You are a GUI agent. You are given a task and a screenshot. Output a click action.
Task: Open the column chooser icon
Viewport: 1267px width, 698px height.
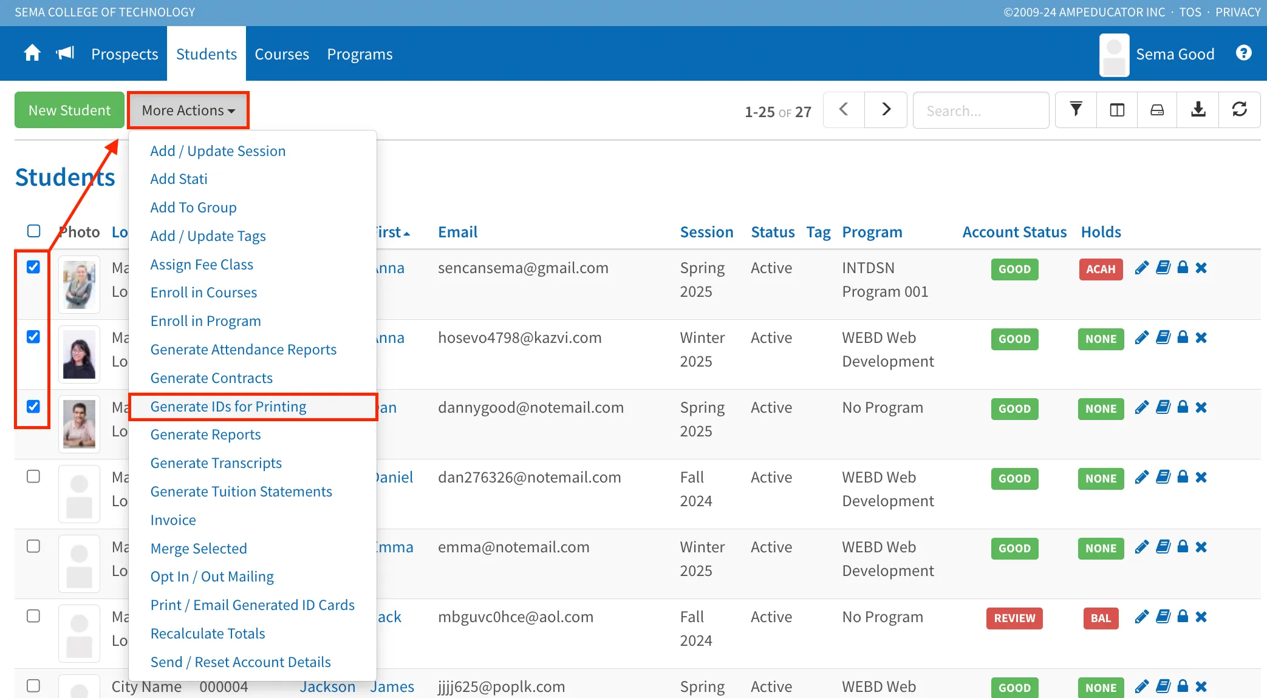click(1117, 110)
